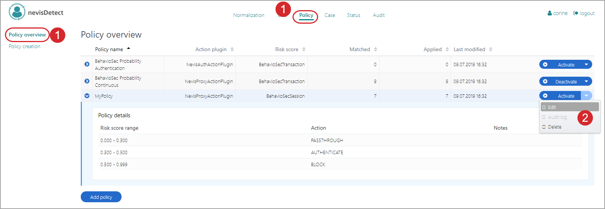Click the logout arrow icon
The width and height of the screenshot is (605, 209).
(576, 13)
